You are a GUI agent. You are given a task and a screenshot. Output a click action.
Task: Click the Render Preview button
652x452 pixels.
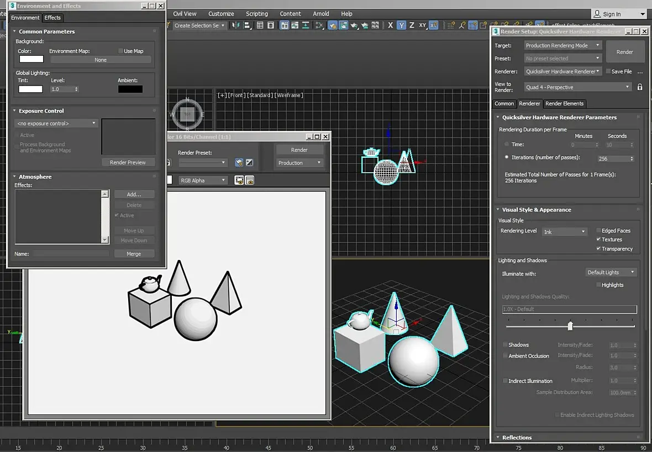(128, 162)
